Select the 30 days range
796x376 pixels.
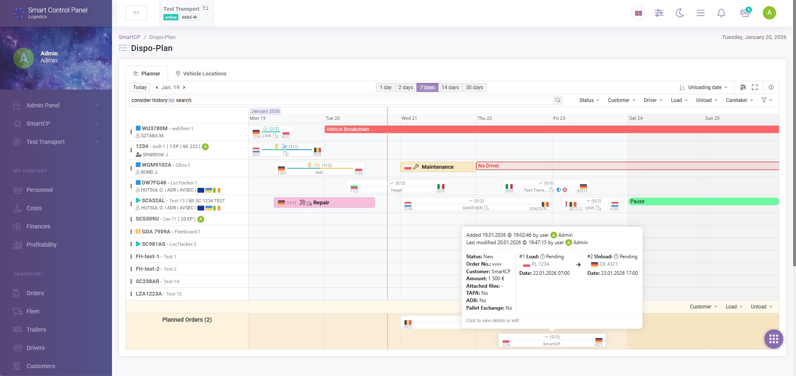pyautogui.click(x=475, y=87)
